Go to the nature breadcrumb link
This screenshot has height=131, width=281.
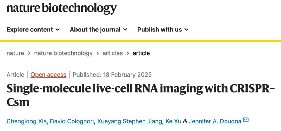(x=15, y=53)
